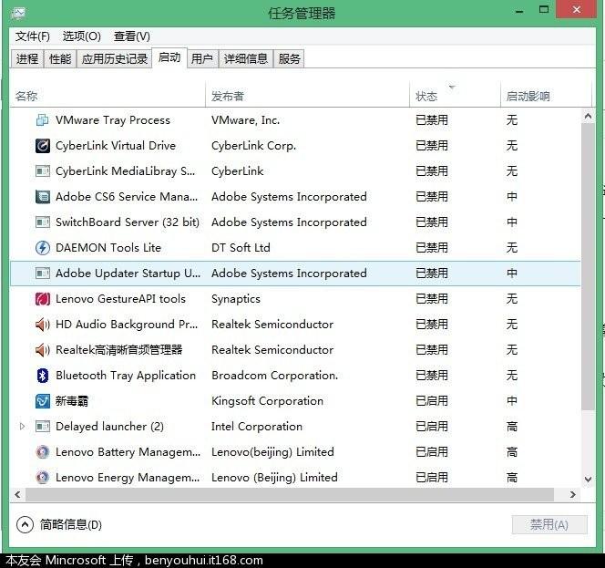Select the CyberLink Virtual Drive icon

[42, 146]
